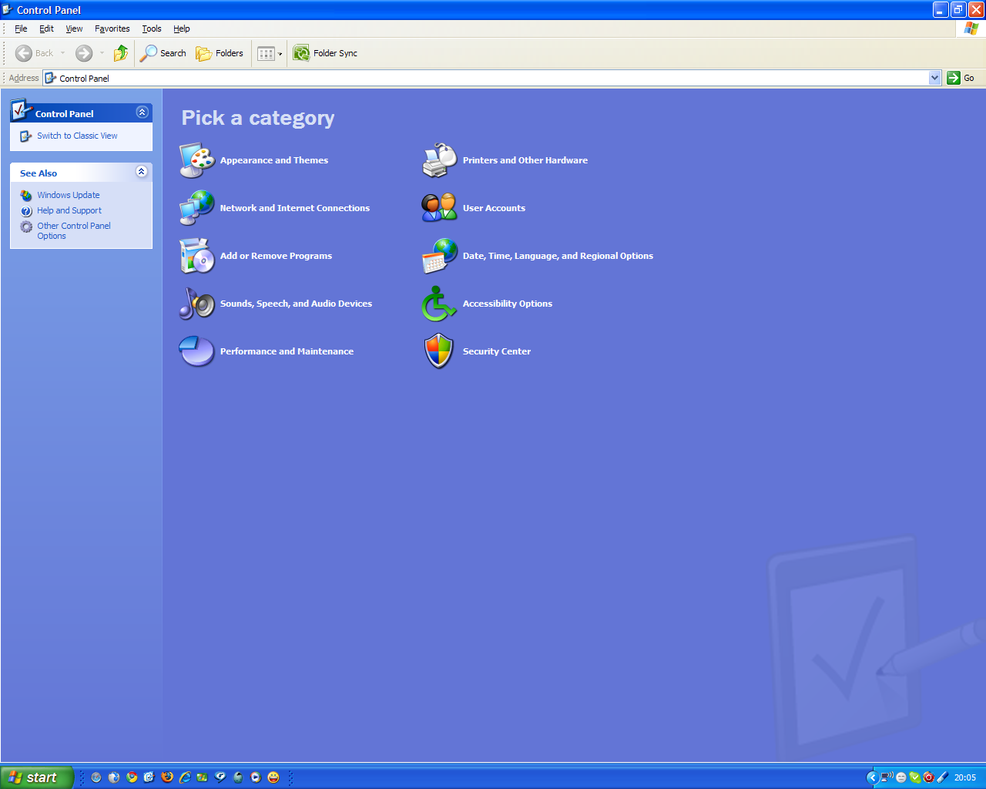Open the Edit menu

(46, 29)
